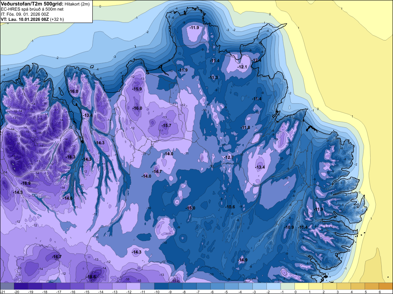This screenshot has height=294, width=393.
Task: Pick the legend swatch labeled 5
Action: 372,286
